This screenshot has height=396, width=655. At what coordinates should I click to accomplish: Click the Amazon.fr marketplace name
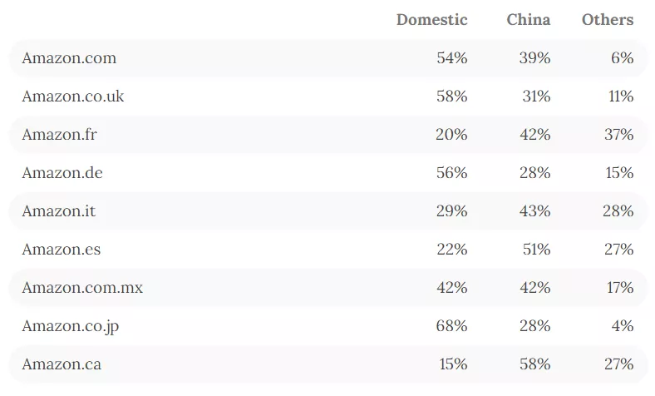click(x=60, y=135)
